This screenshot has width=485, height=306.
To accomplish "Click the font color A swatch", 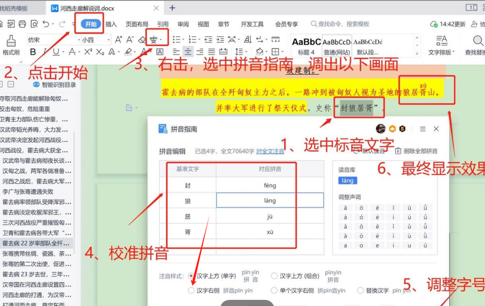I will [144, 51].
